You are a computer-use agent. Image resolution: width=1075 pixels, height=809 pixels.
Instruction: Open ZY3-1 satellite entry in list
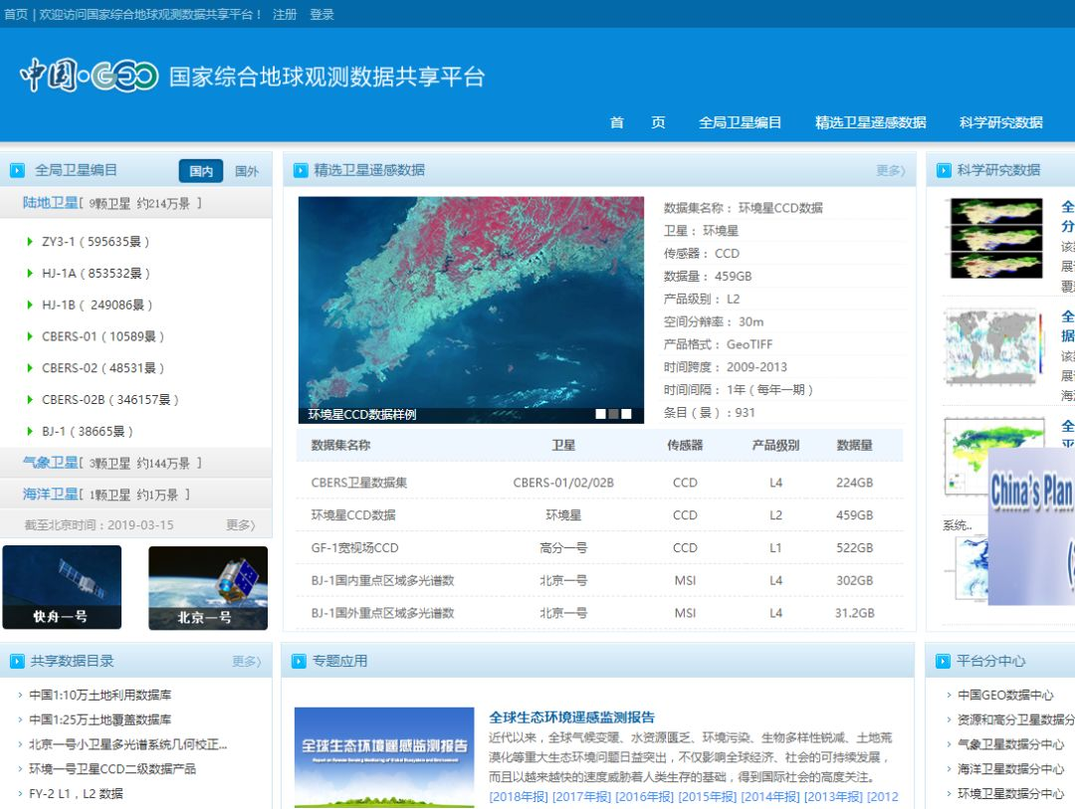click(96, 242)
